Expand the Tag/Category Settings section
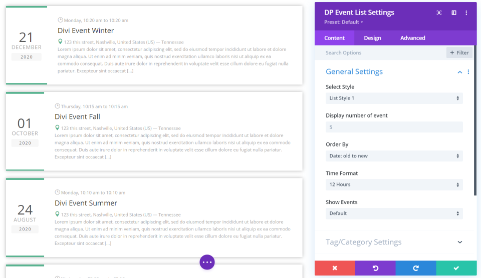The image size is (481, 278). pos(459,242)
